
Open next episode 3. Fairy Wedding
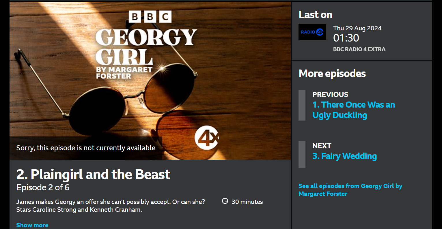pos(345,156)
